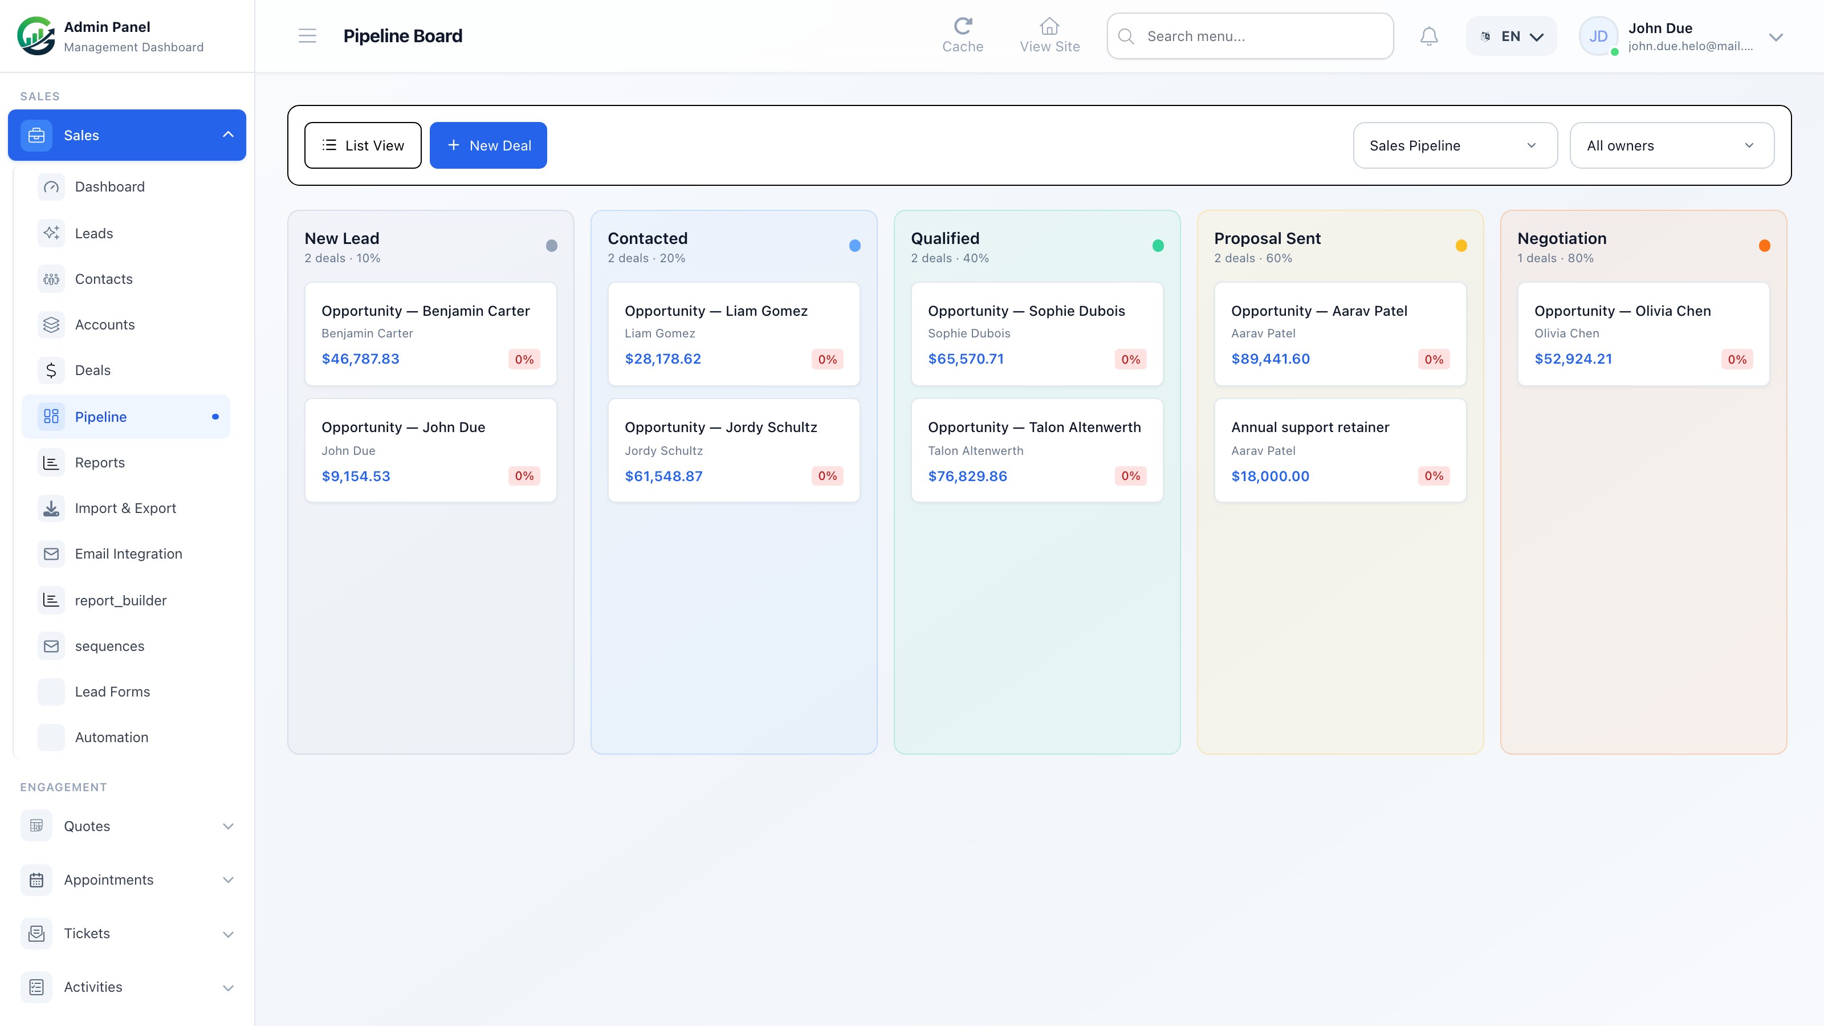Open the John Due account menu chevron
Screen dimensions: 1824x1026
[1776, 37]
